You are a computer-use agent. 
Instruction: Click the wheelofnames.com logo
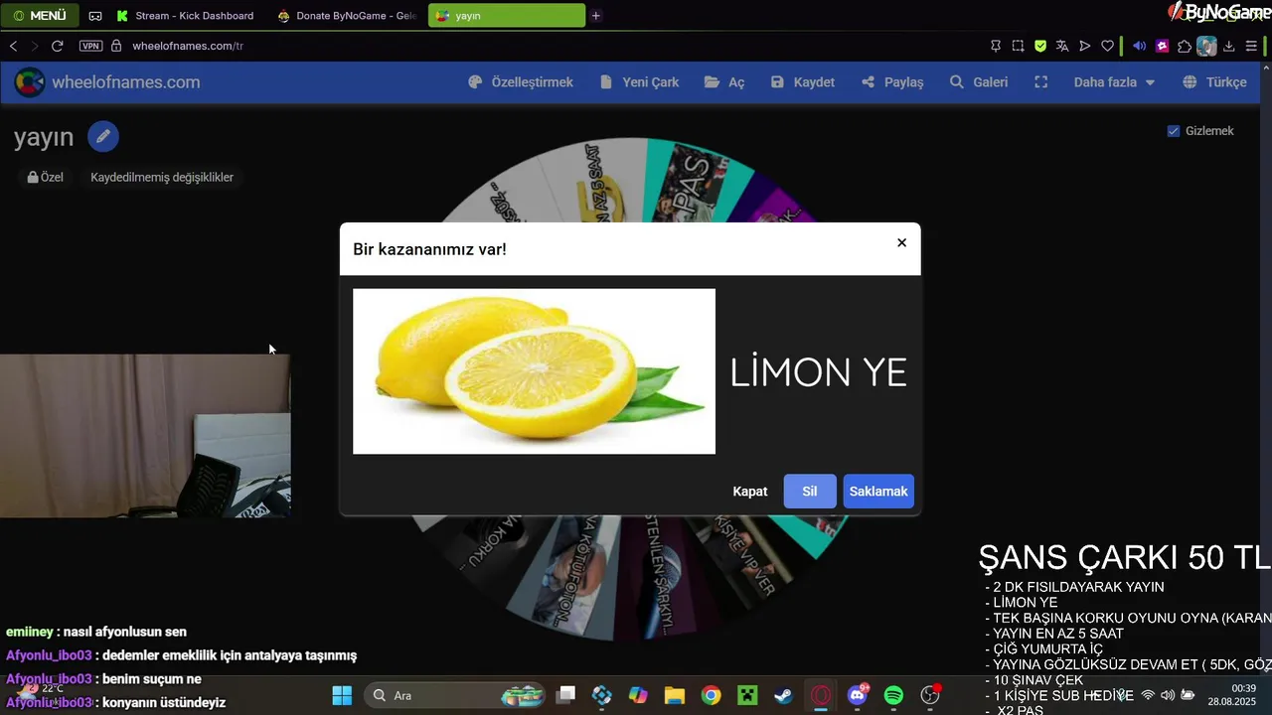click(x=107, y=82)
